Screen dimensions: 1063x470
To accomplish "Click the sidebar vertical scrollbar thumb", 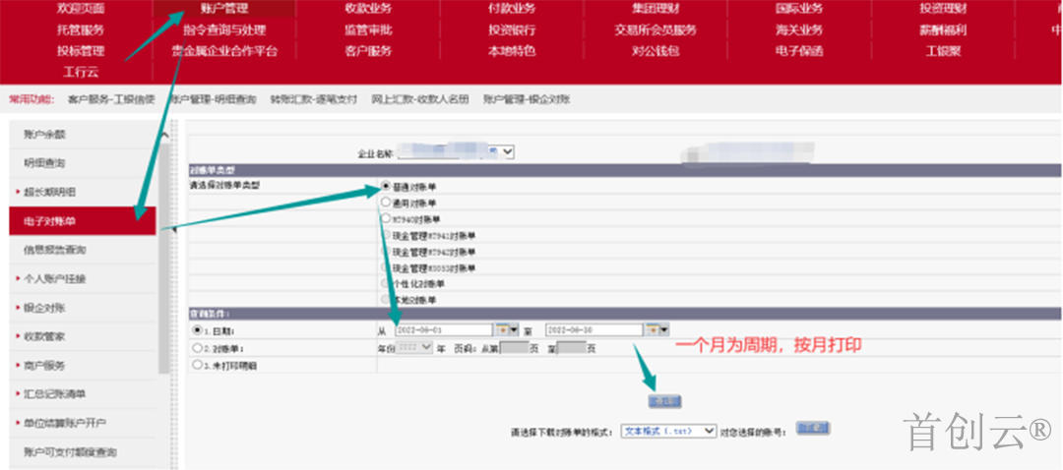I will click(x=164, y=258).
